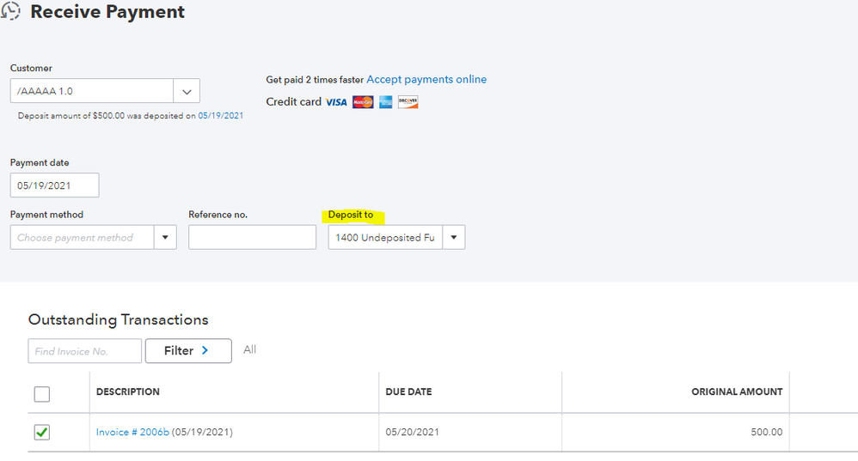Screen dimensions: 858x461
Task: Open the 05/19/2021 deposit date link
Action: 221,116
